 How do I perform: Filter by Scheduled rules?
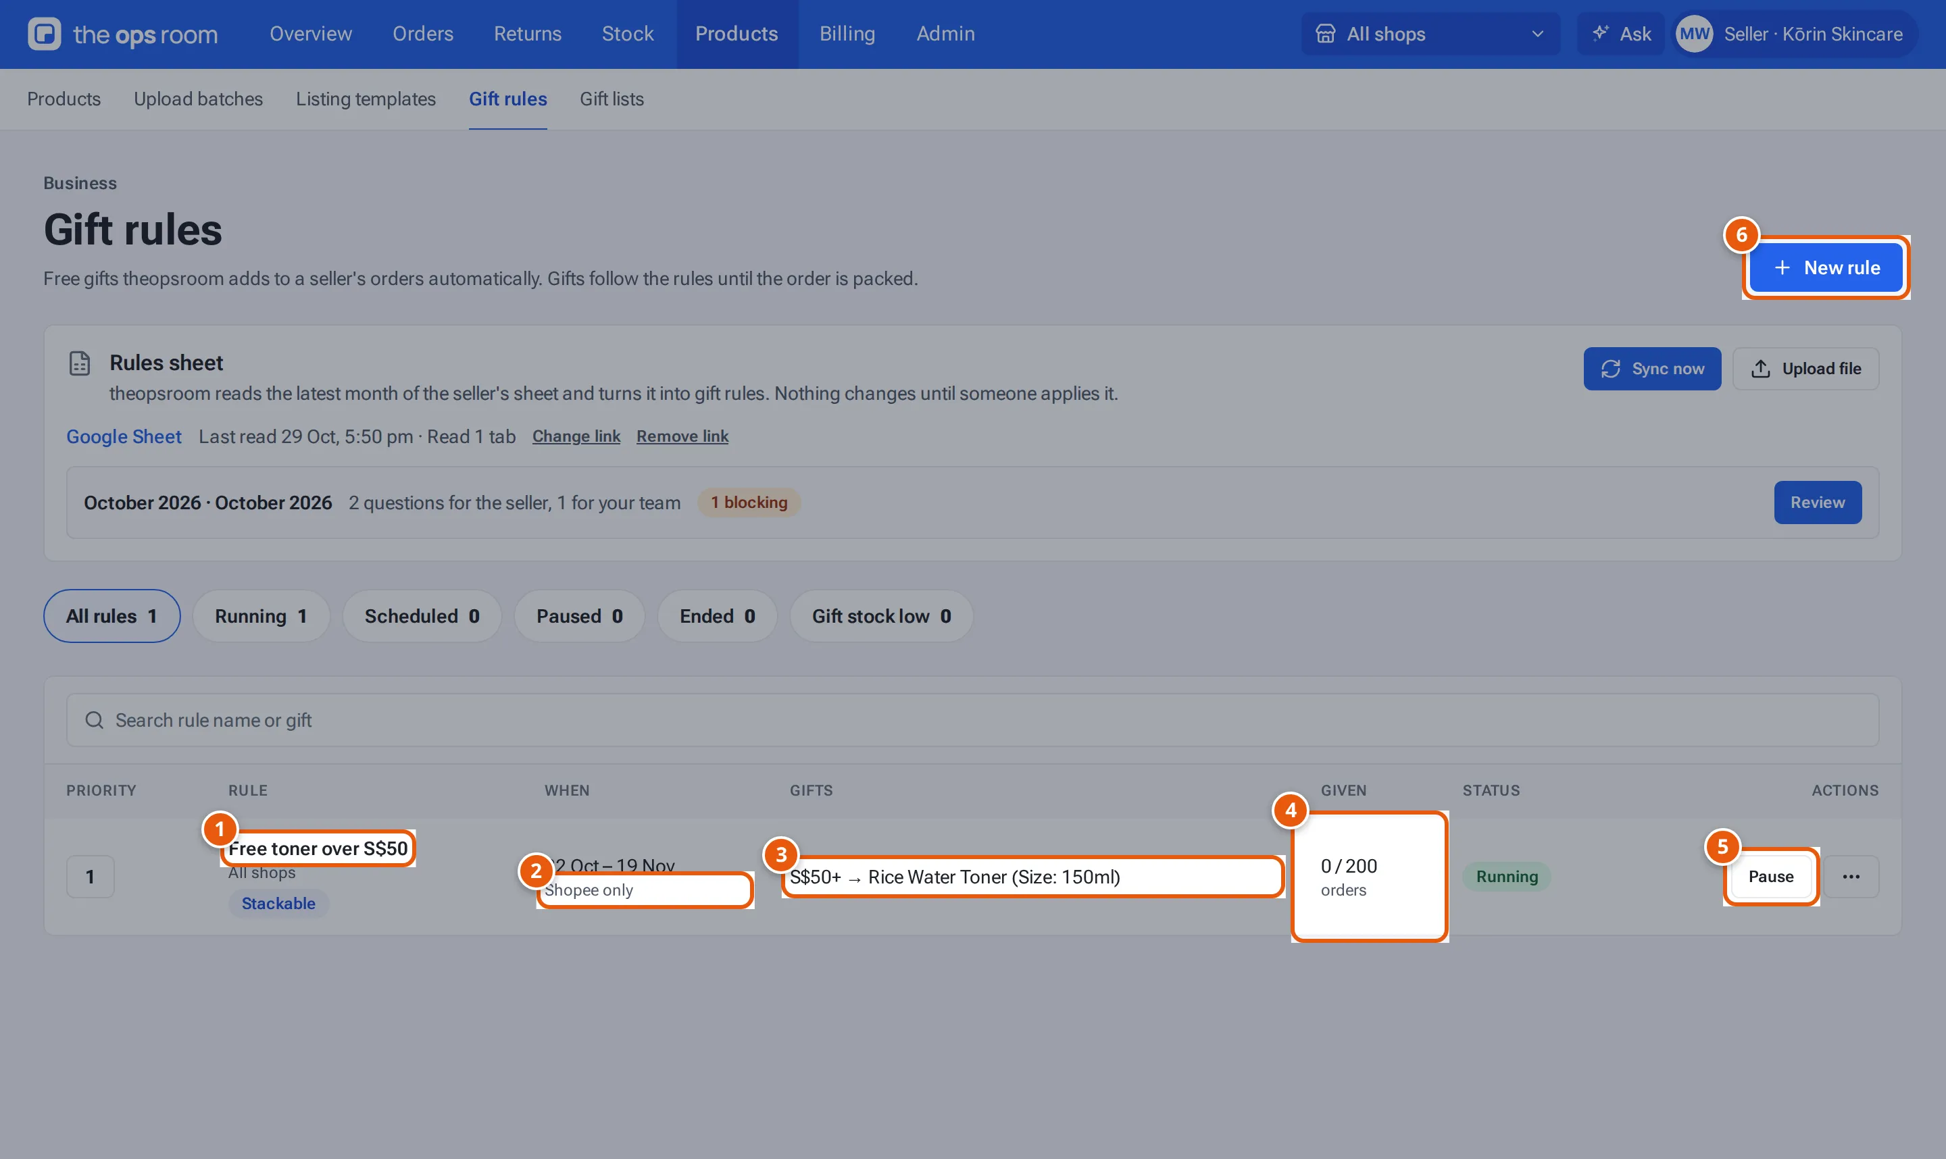click(422, 615)
